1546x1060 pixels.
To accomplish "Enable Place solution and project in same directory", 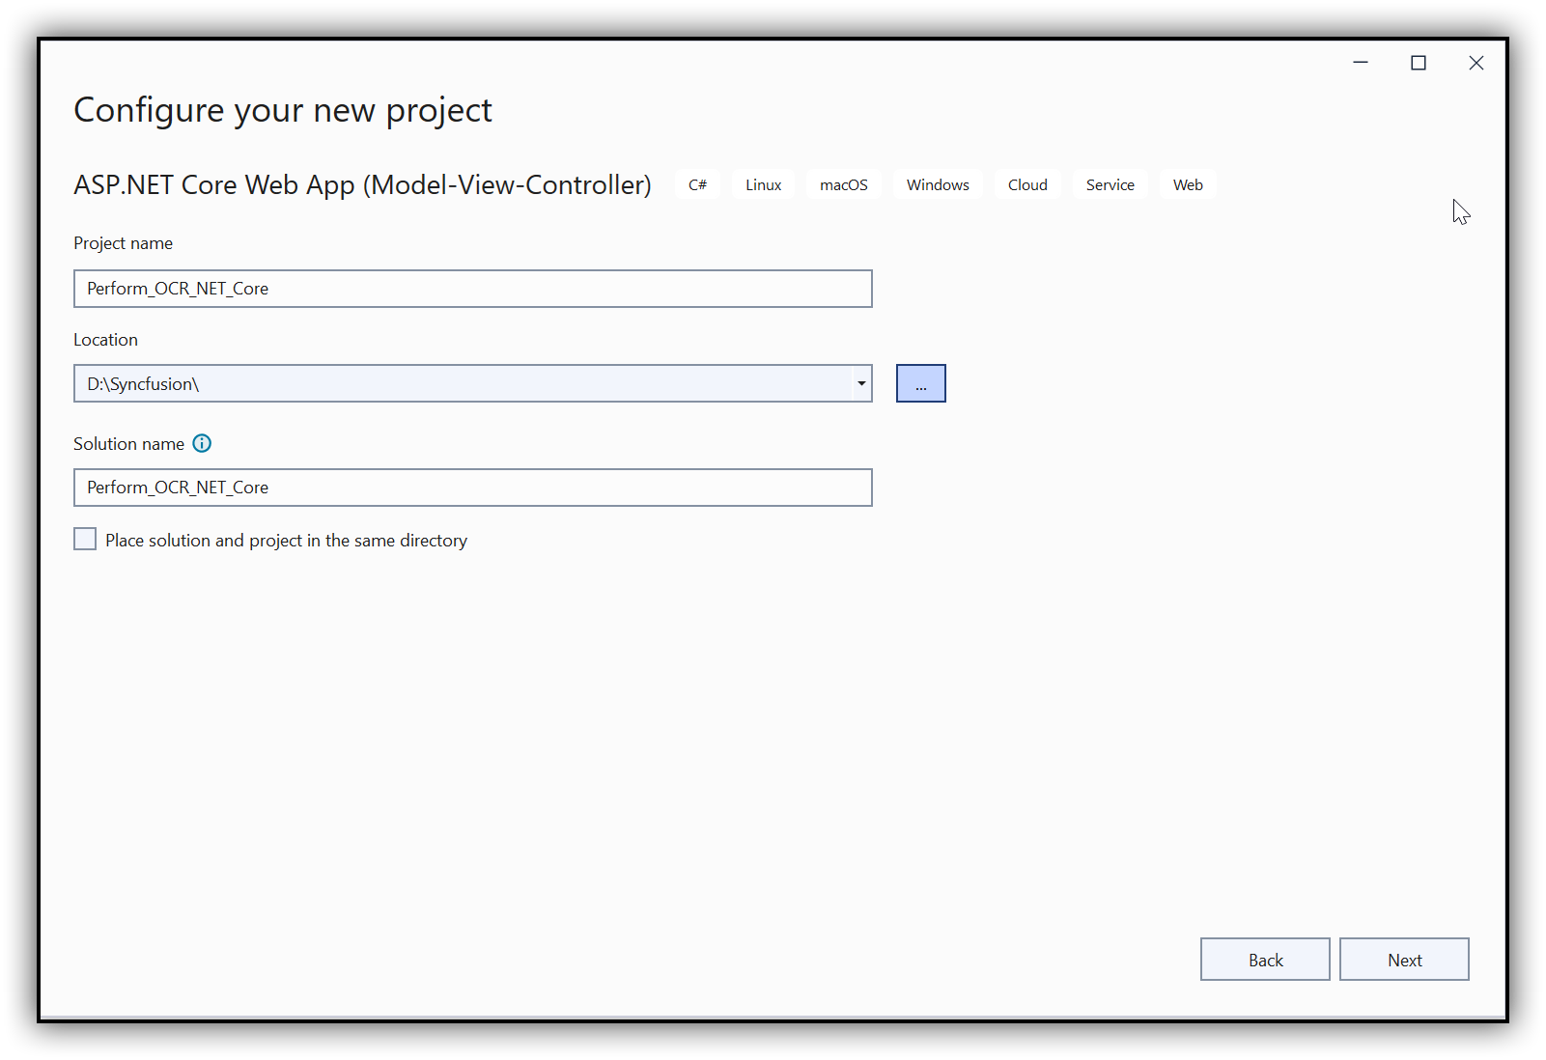I will click(x=85, y=539).
